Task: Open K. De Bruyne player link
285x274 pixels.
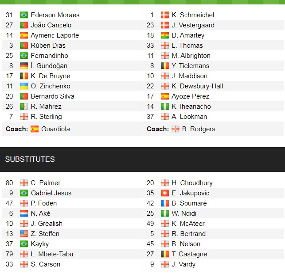Action: coord(51,76)
